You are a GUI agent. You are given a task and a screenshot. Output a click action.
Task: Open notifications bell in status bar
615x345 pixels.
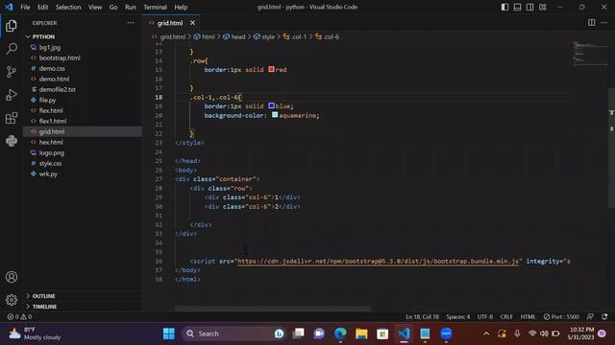[x=604, y=317]
